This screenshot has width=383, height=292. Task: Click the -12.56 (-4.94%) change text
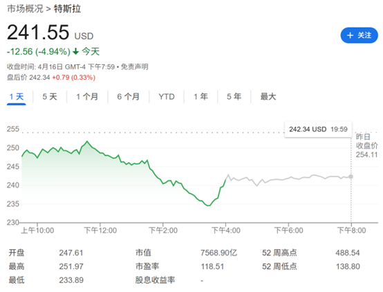click(39, 52)
